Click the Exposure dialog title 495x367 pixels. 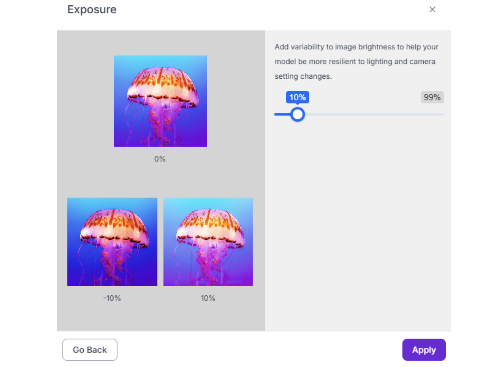[92, 9]
